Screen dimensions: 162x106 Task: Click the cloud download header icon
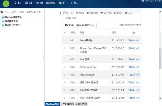pos(133,33)
